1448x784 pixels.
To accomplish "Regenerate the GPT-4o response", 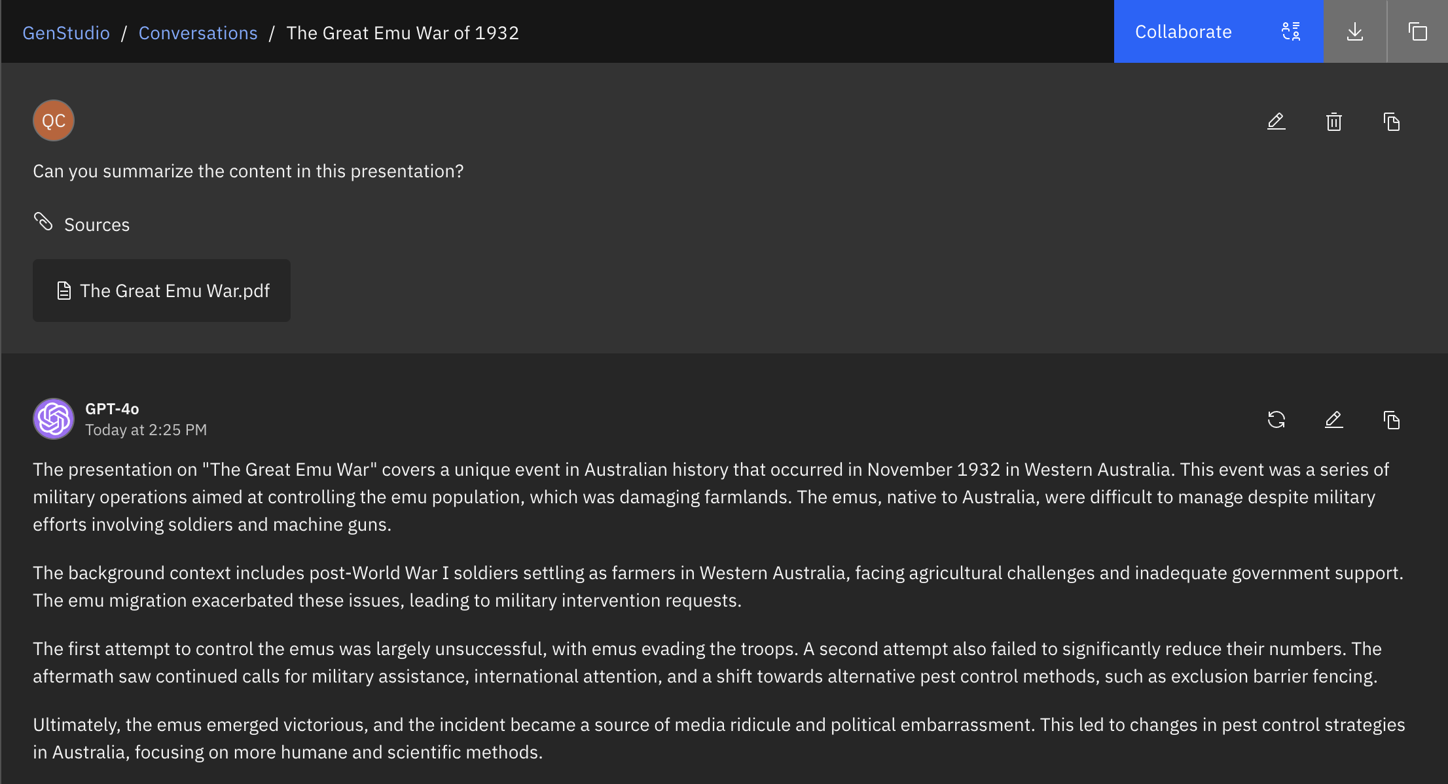I will 1276,419.
